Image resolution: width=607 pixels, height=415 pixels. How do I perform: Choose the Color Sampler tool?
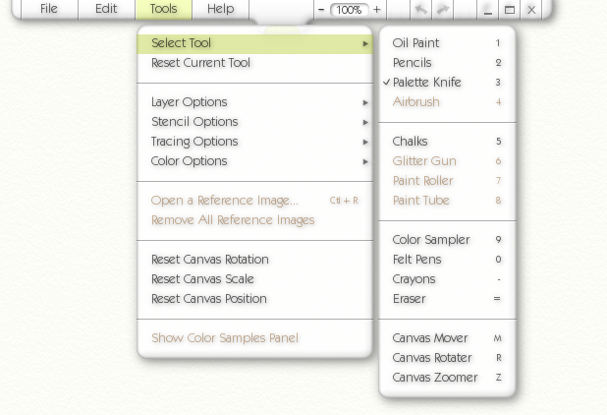coord(431,240)
